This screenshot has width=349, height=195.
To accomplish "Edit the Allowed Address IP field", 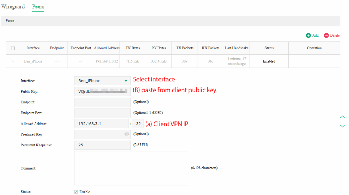I will pos(101,124).
